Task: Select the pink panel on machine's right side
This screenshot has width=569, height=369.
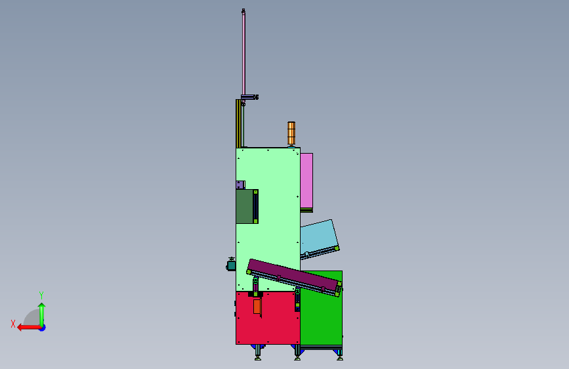Action: coord(306,181)
